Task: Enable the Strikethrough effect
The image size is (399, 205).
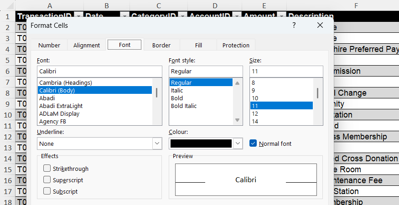Action: pos(47,169)
